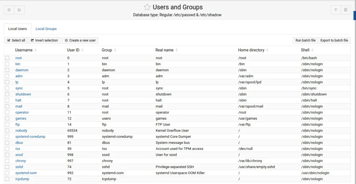Viewport: 356px width, 184px height.
Task: Open the ftp user link
Action: 17,125
